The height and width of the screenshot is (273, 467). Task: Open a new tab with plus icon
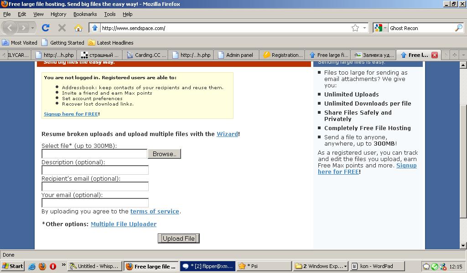[455, 55]
